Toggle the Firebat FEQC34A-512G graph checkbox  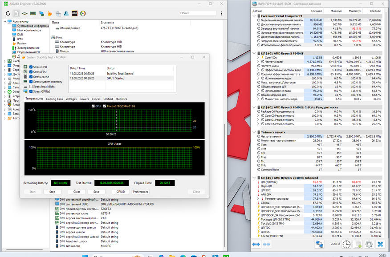click(105, 106)
